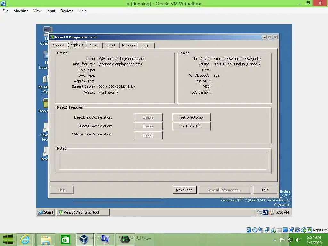Click the VirtualBox hard disk status icon
The image size is (328, 246).
(x=249, y=230)
